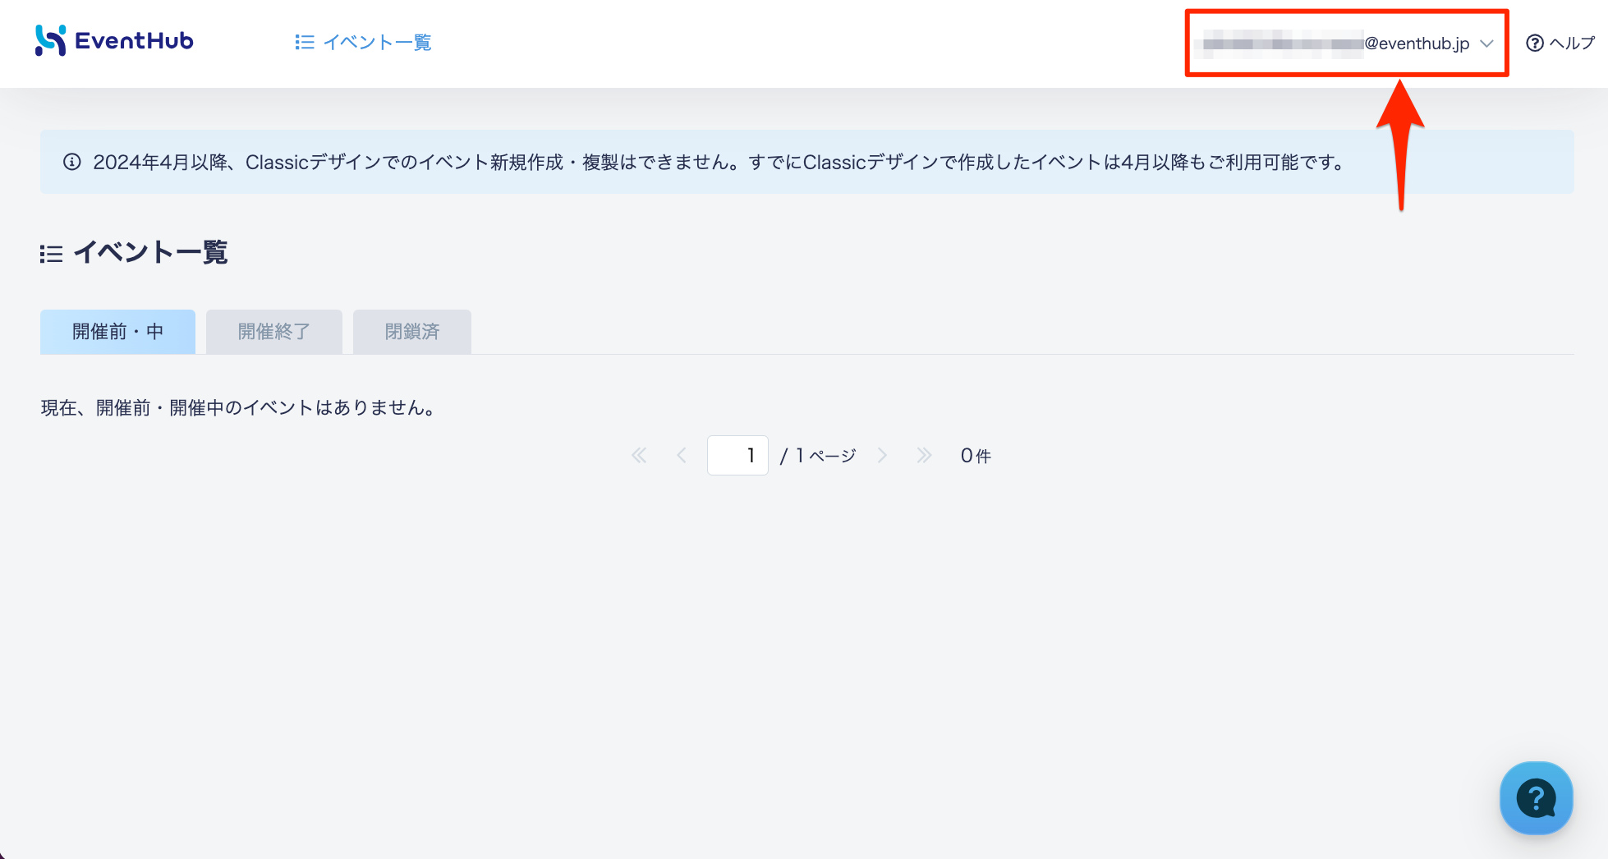Image resolution: width=1608 pixels, height=859 pixels.
Task: Click the 現在、開催前・開催中のイベントはありません message
Action: pyautogui.click(x=239, y=407)
